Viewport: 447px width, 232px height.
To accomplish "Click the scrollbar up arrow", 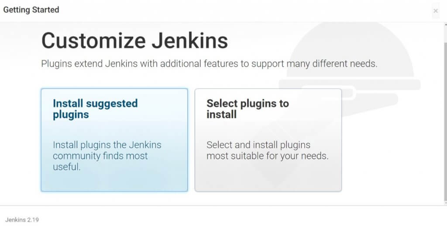I will tap(445, 24).
